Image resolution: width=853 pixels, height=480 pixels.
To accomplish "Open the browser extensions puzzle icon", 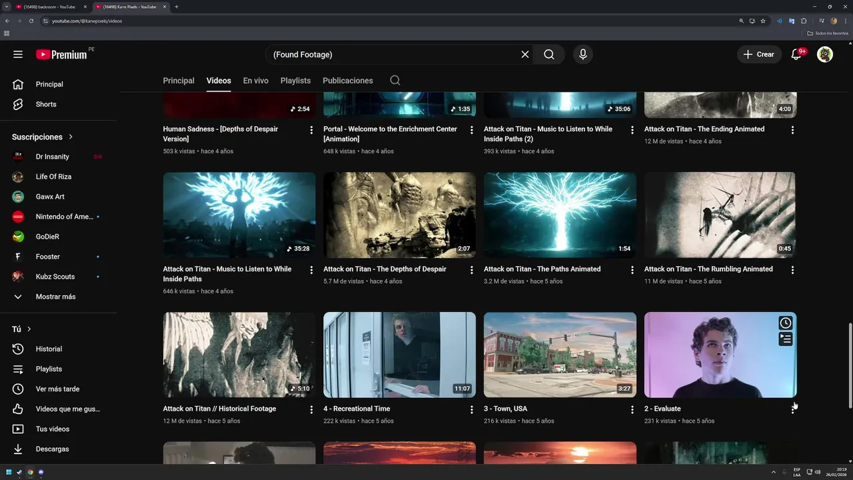I will pyautogui.click(x=804, y=21).
